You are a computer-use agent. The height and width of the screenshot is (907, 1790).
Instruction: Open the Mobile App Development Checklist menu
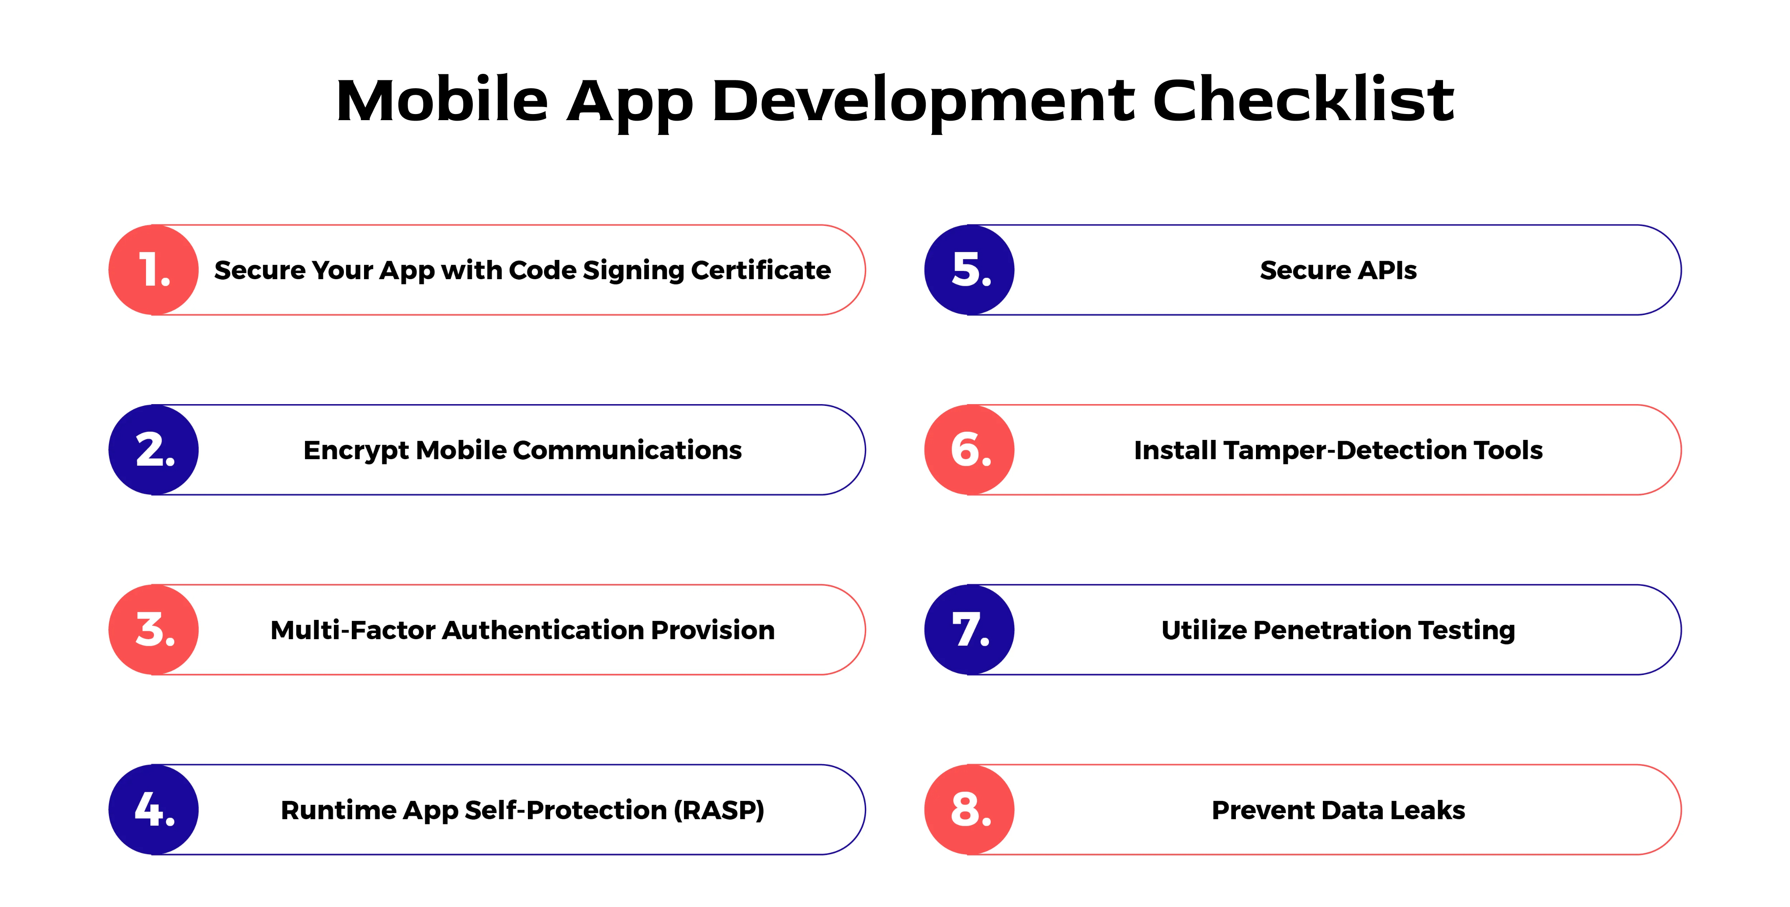(x=895, y=87)
